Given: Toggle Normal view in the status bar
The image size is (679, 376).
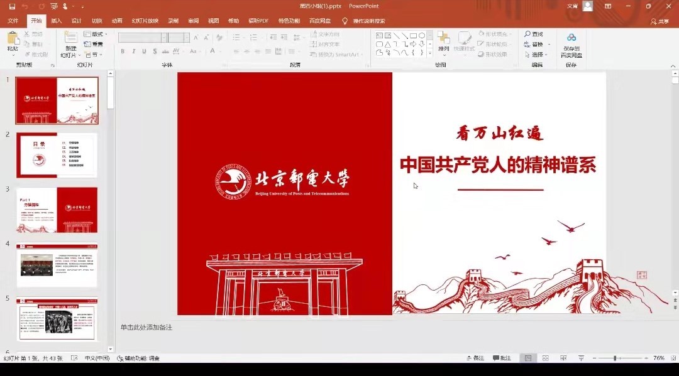Looking at the screenshot, I should point(528,358).
